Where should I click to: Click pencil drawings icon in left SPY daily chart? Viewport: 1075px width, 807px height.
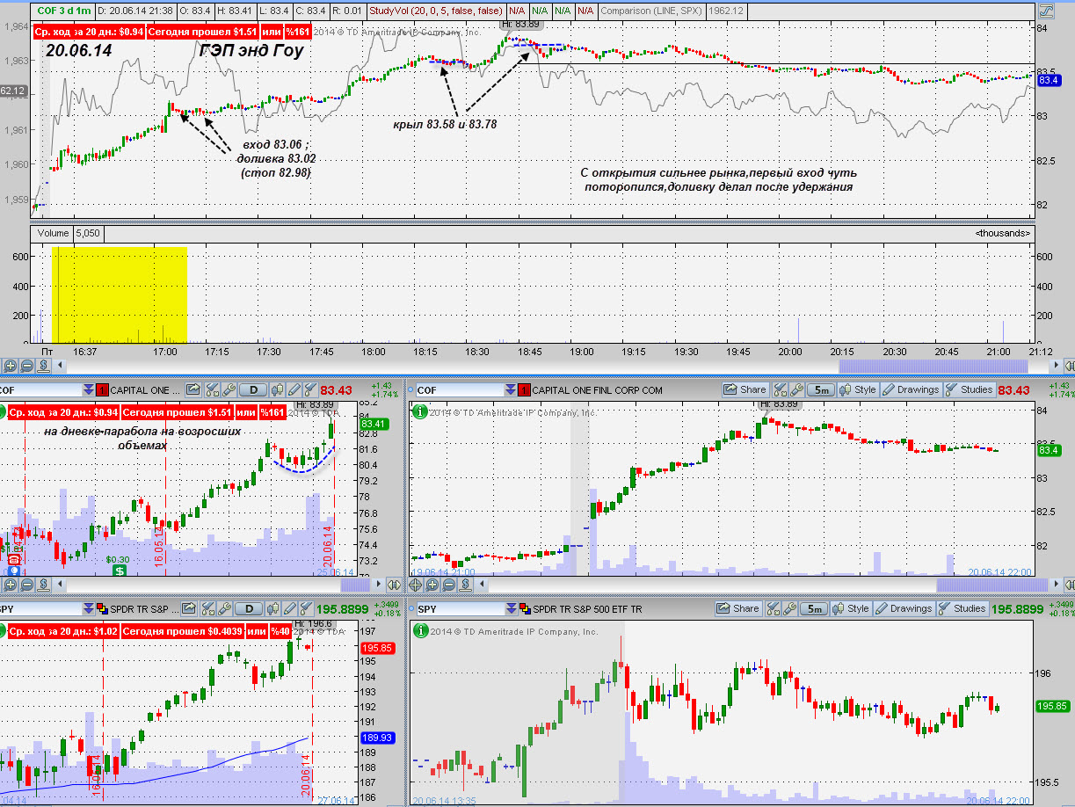pos(289,608)
